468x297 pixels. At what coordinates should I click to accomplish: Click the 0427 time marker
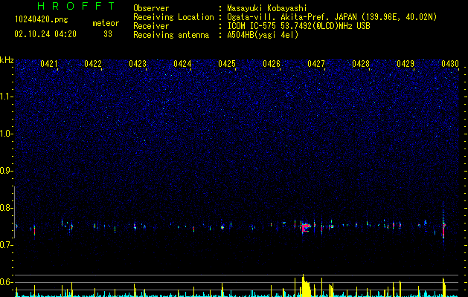(316, 64)
